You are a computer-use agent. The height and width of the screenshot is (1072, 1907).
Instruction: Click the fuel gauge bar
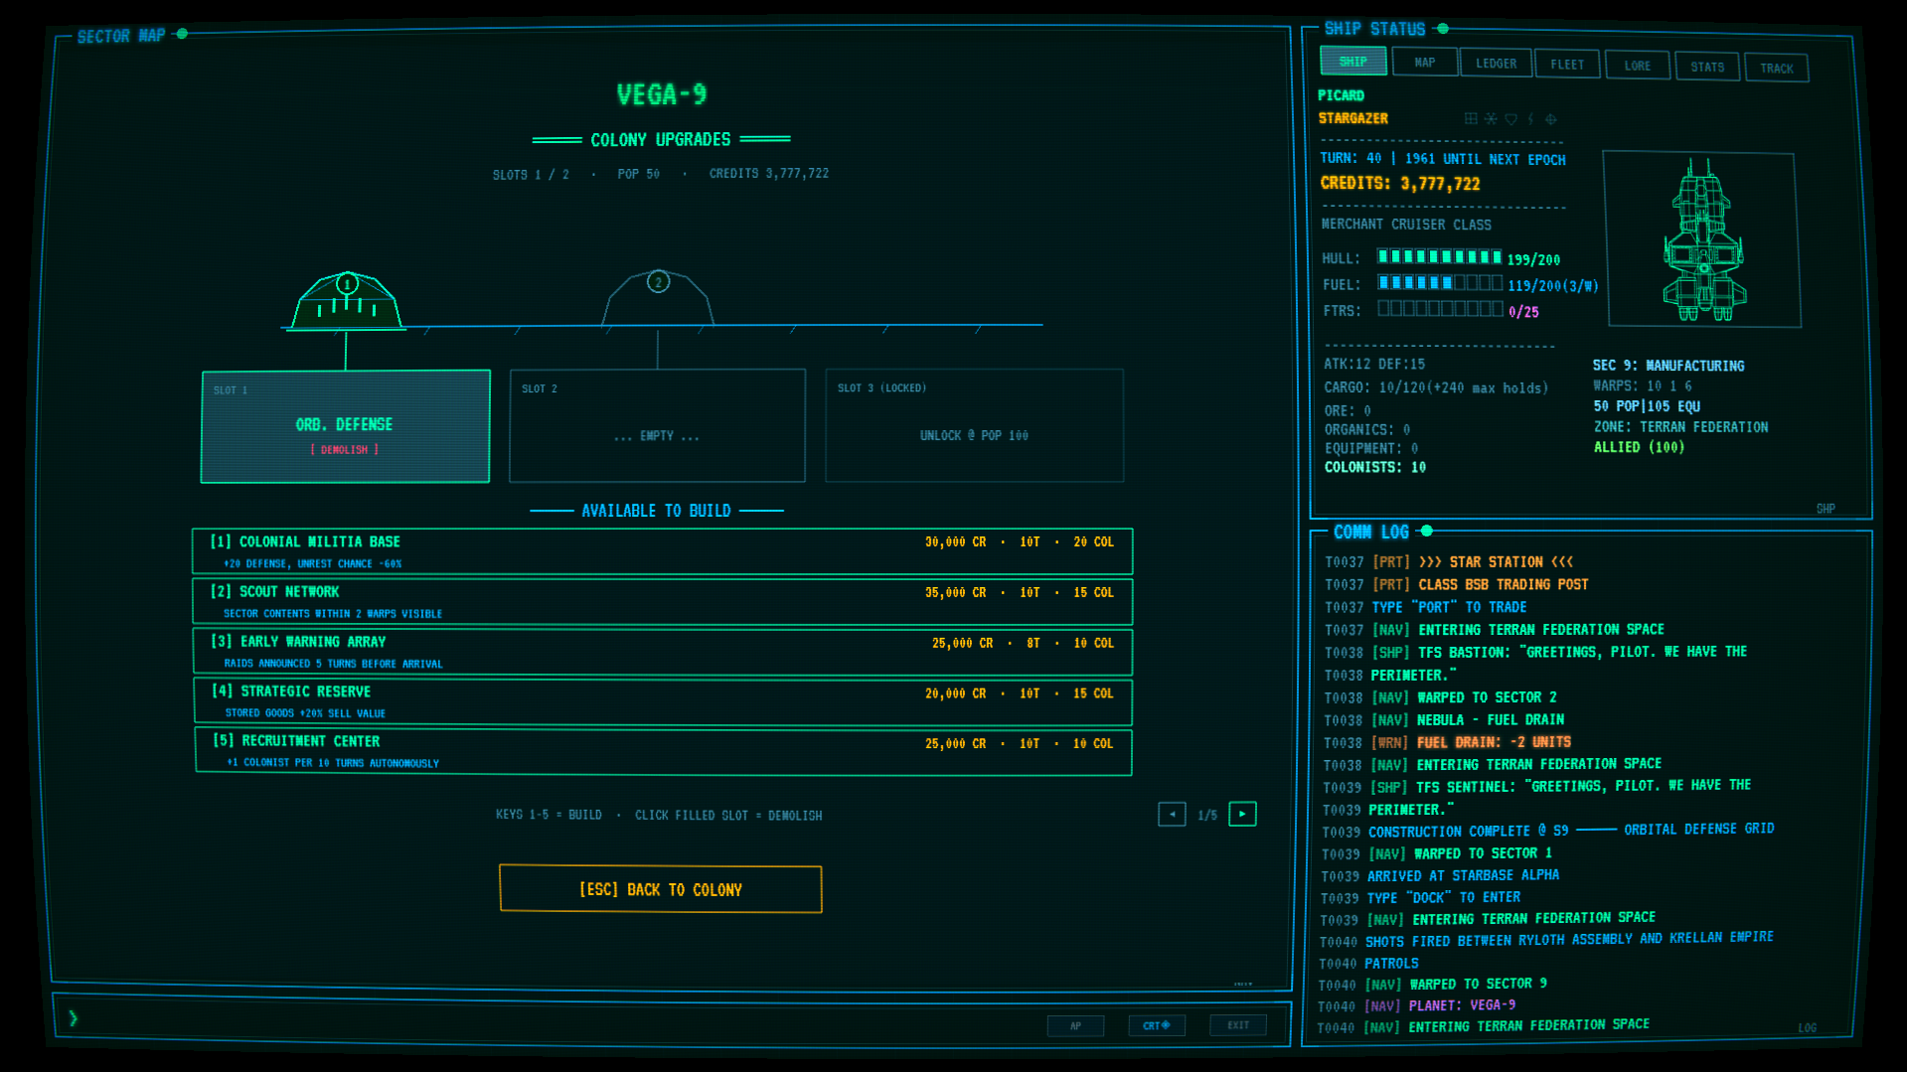pos(1440,283)
